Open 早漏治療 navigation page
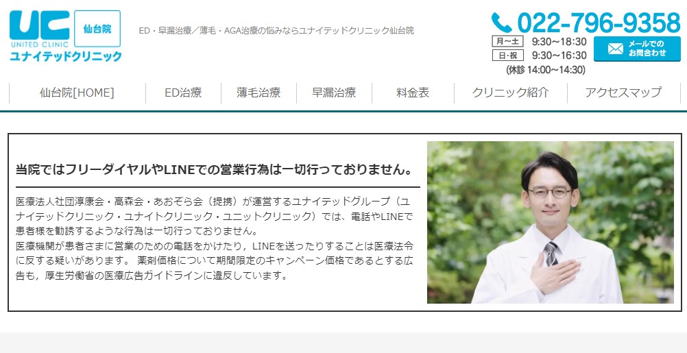This screenshot has width=687, height=353. pyautogui.click(x=334, y=93)
